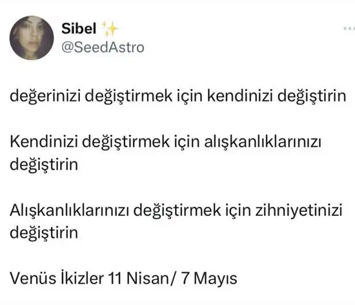Click the date 11 Nisan

point(138,278)
